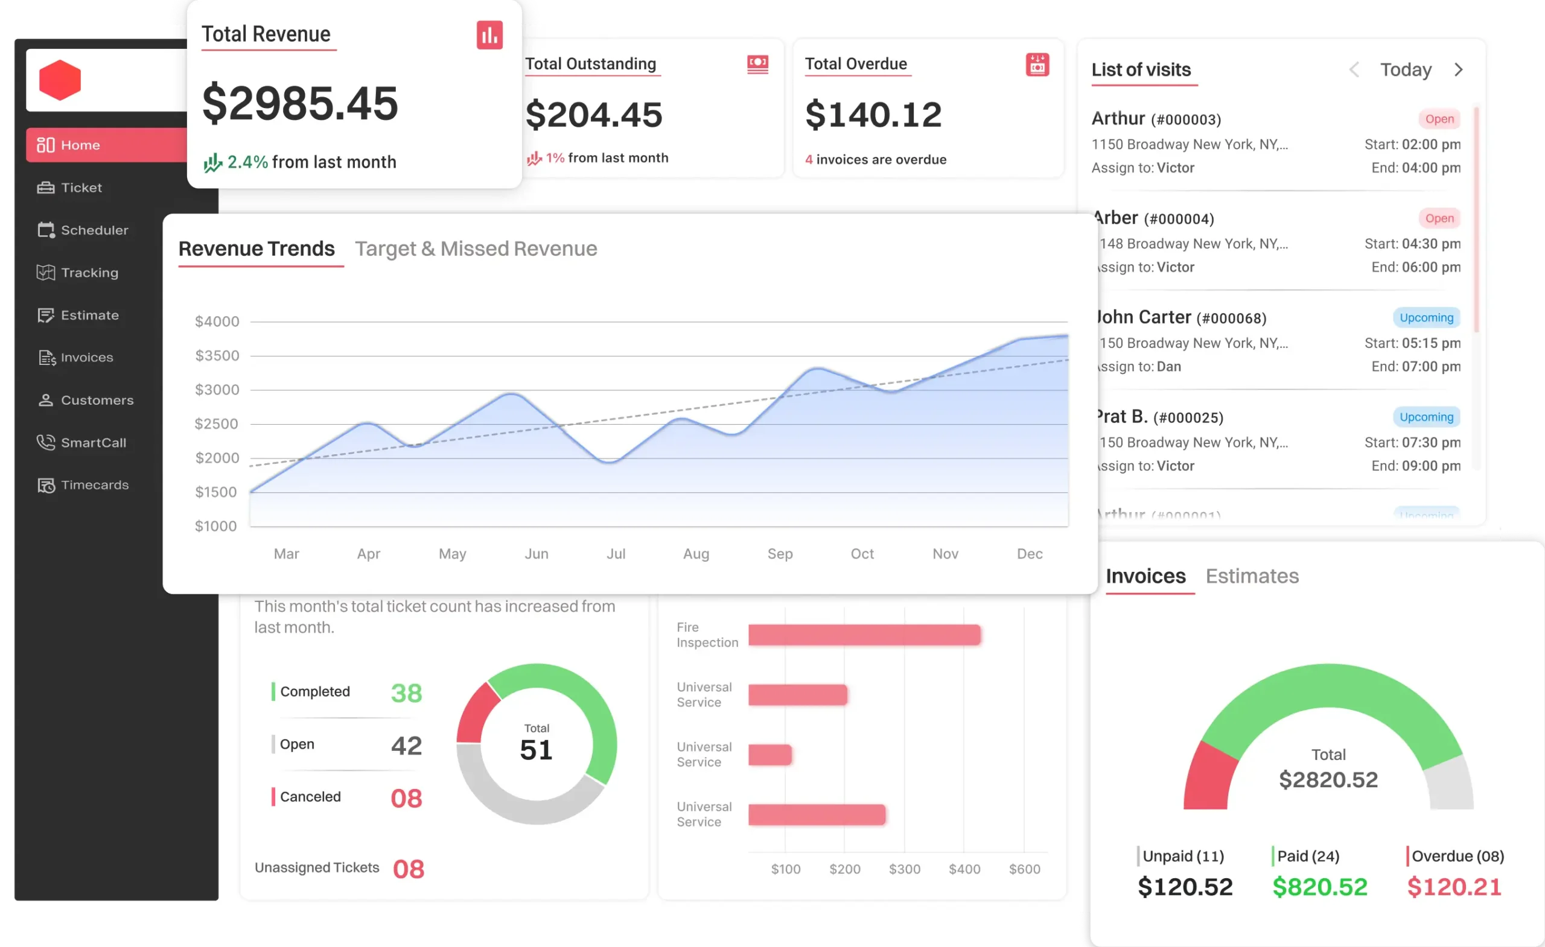Open the Home menu item
The height and width of the screenshot is (947, 1545).
[x=107, y=145]
